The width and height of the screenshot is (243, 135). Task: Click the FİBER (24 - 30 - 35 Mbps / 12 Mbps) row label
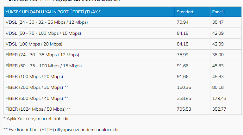(42, 55)
